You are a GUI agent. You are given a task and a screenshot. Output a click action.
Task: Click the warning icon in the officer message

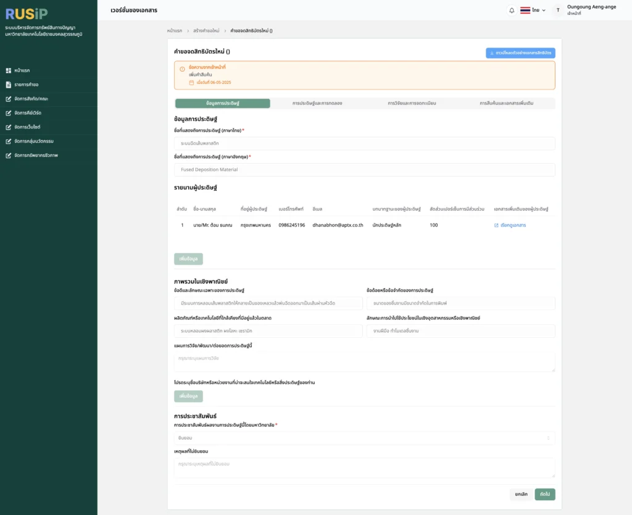182,69
